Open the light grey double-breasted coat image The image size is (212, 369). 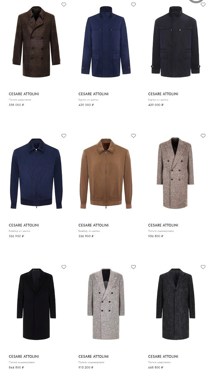(106, 304)
